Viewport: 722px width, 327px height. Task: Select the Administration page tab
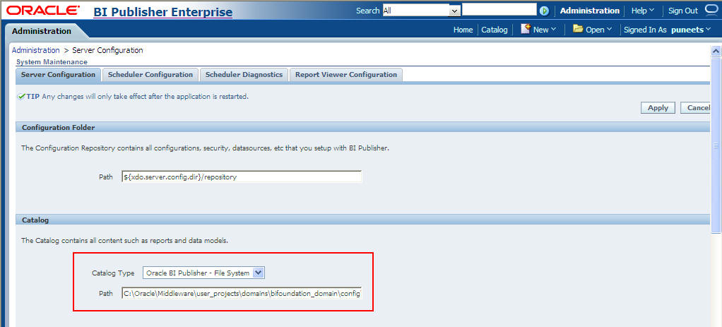[x=42, y=31]
